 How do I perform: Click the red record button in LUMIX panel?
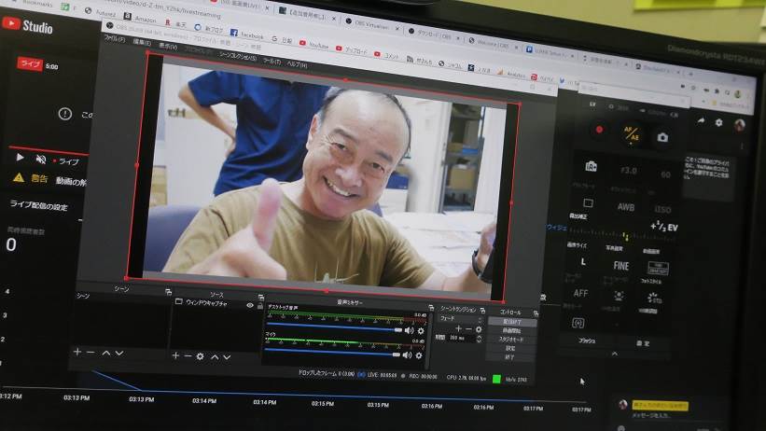click(x=599, y=130)
